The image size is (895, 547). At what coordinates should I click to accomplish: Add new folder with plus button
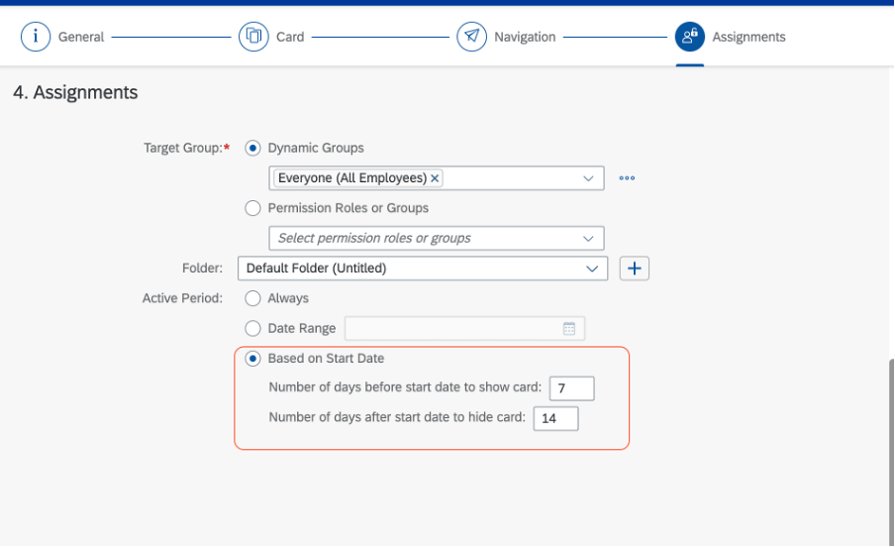pyautogui.click(x=635, y=269)
